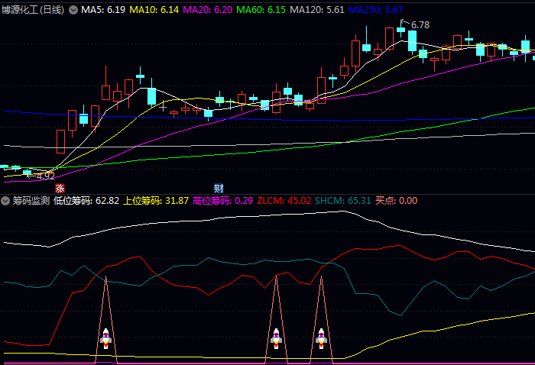Click the 博源化工(日线) chart title
This screenshot has width=535, height=365.
33,10
